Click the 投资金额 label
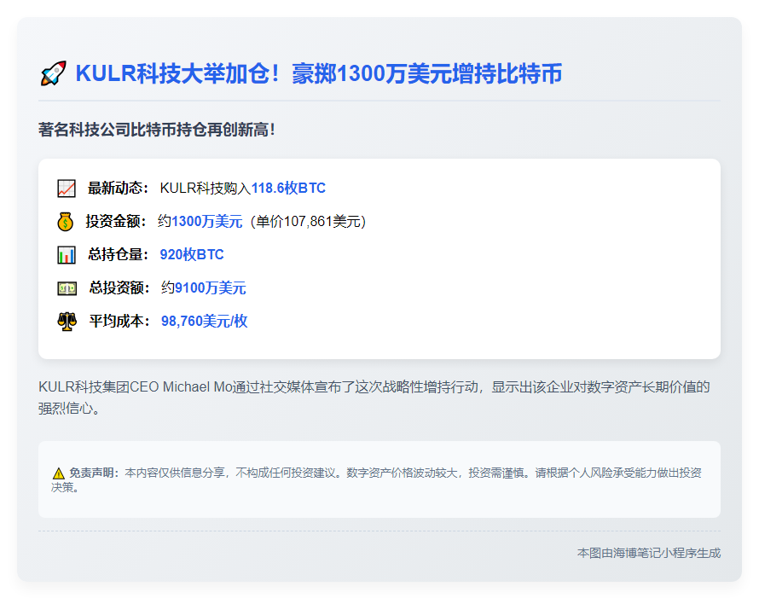The height and width of the screenshot is (598, 759). 116,221
